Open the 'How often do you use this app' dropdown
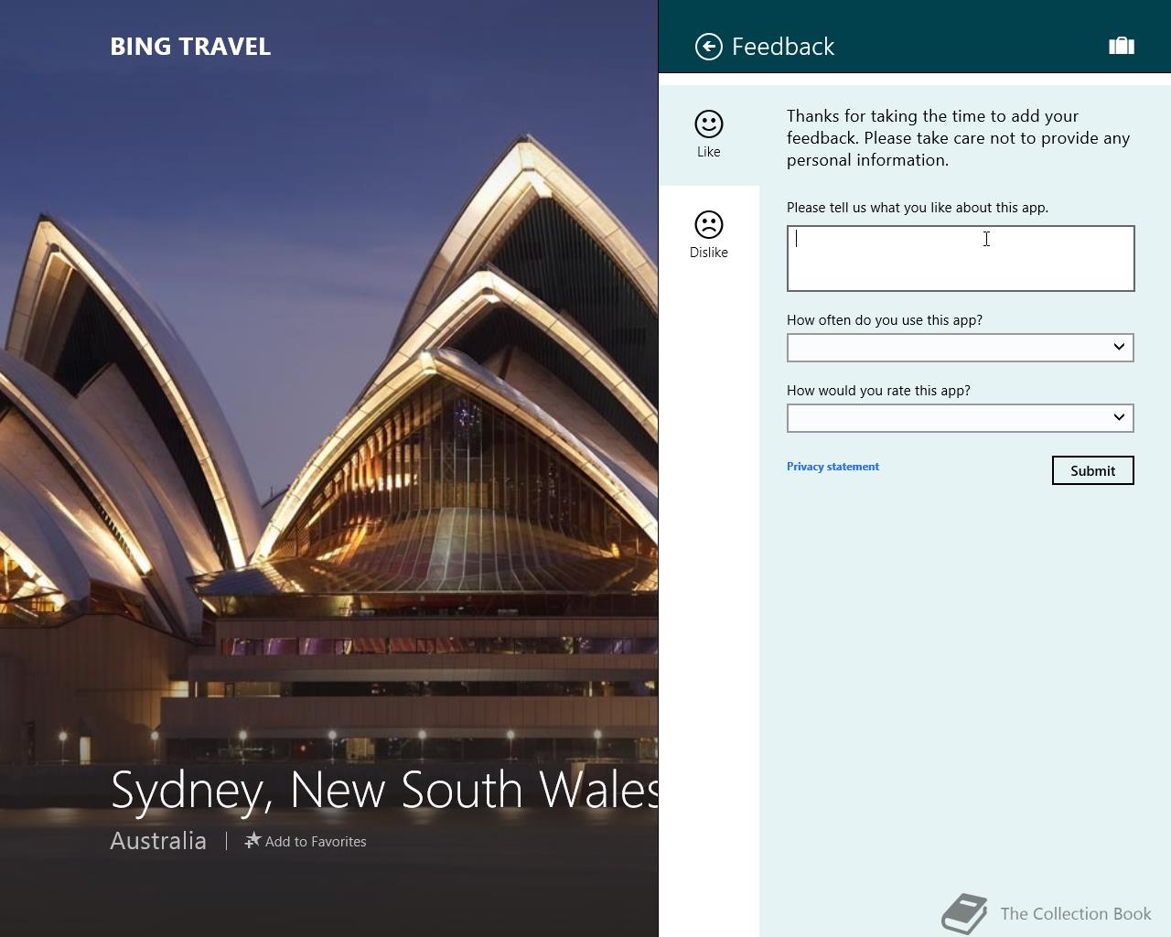The width and height of the screenshot is (1171, 937). [x=961, y=348]
